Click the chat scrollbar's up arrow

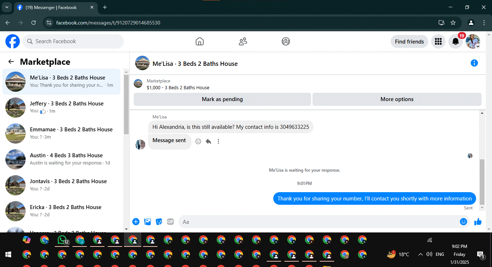[x=482, y=113]
